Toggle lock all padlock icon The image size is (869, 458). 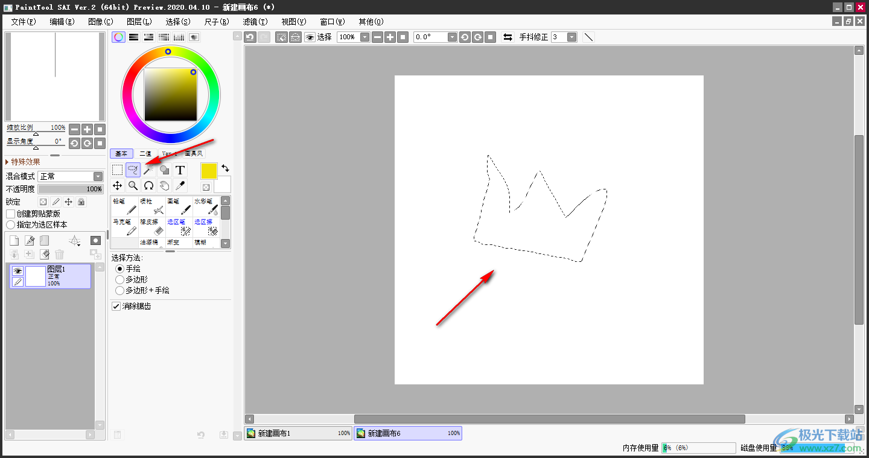81,202
